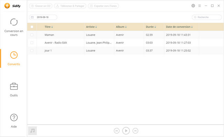
Task: Check the Avenir - Radio Edit checkbox
Action: (x=32, y=43)
